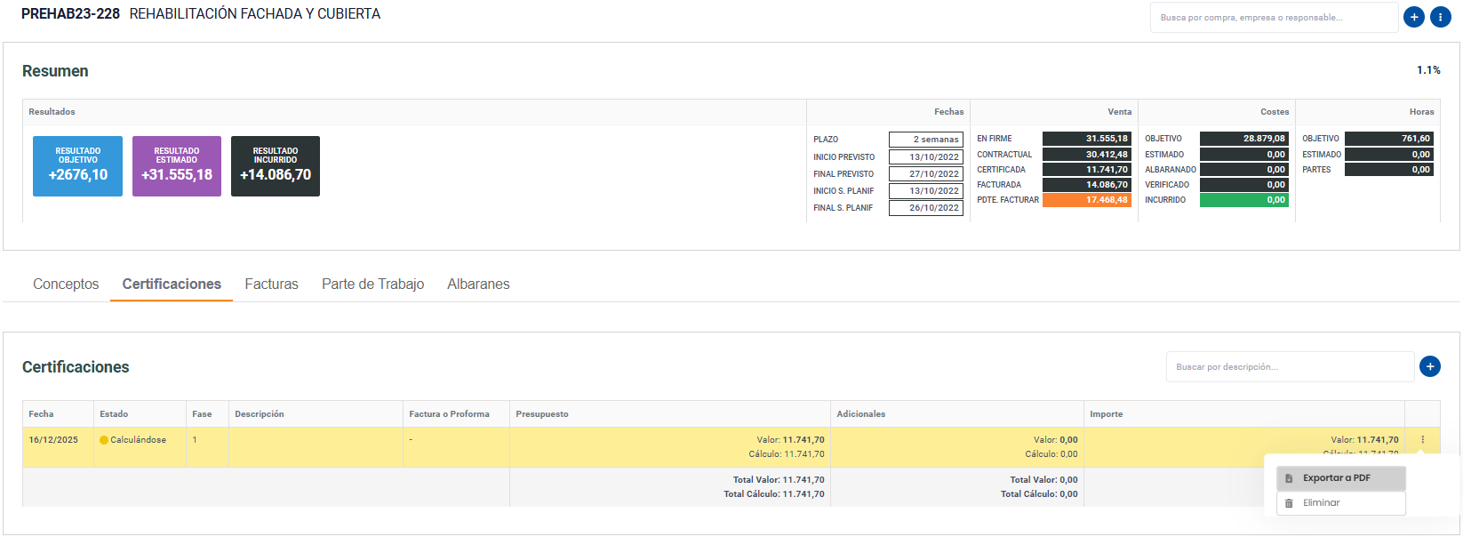This screenshot has height=537, width=1463.
Task: Click the dark Resultado Incurrido tile
Action: pos(276,166)
